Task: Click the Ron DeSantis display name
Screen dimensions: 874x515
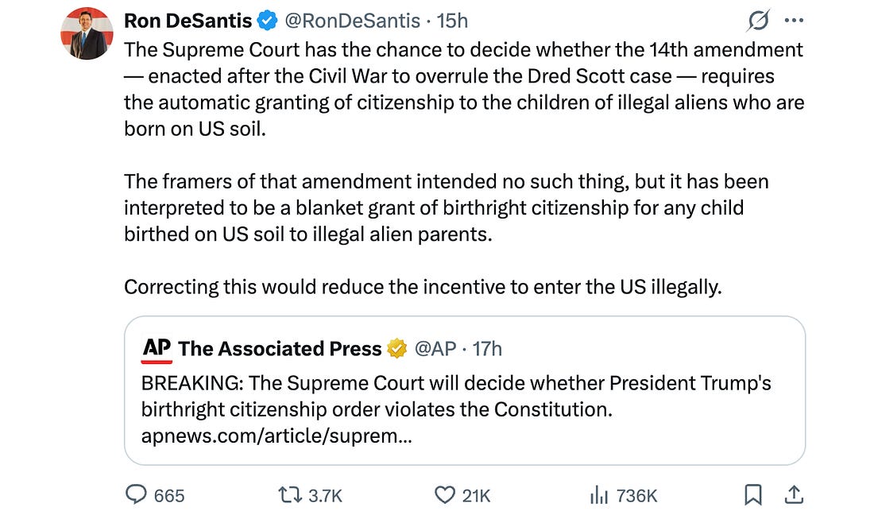Action: click(188, 21)
